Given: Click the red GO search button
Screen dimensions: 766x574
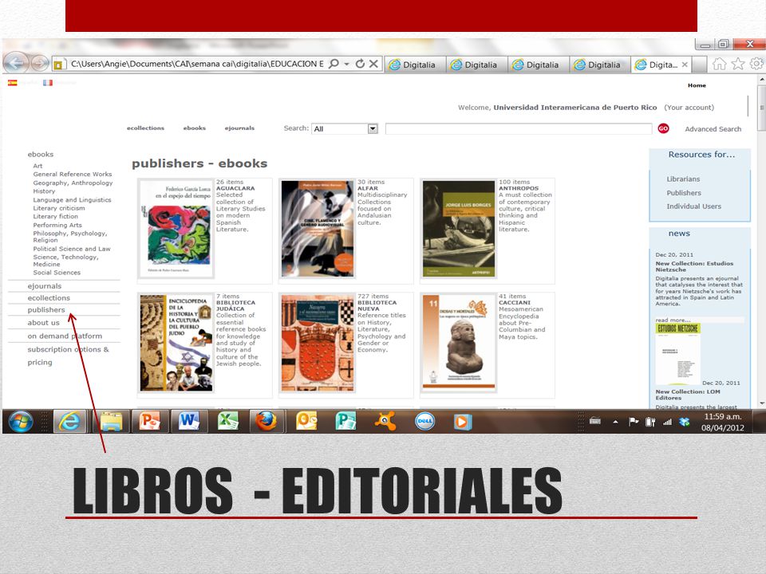Looking at the screenshot, I should tap(663, 128).
